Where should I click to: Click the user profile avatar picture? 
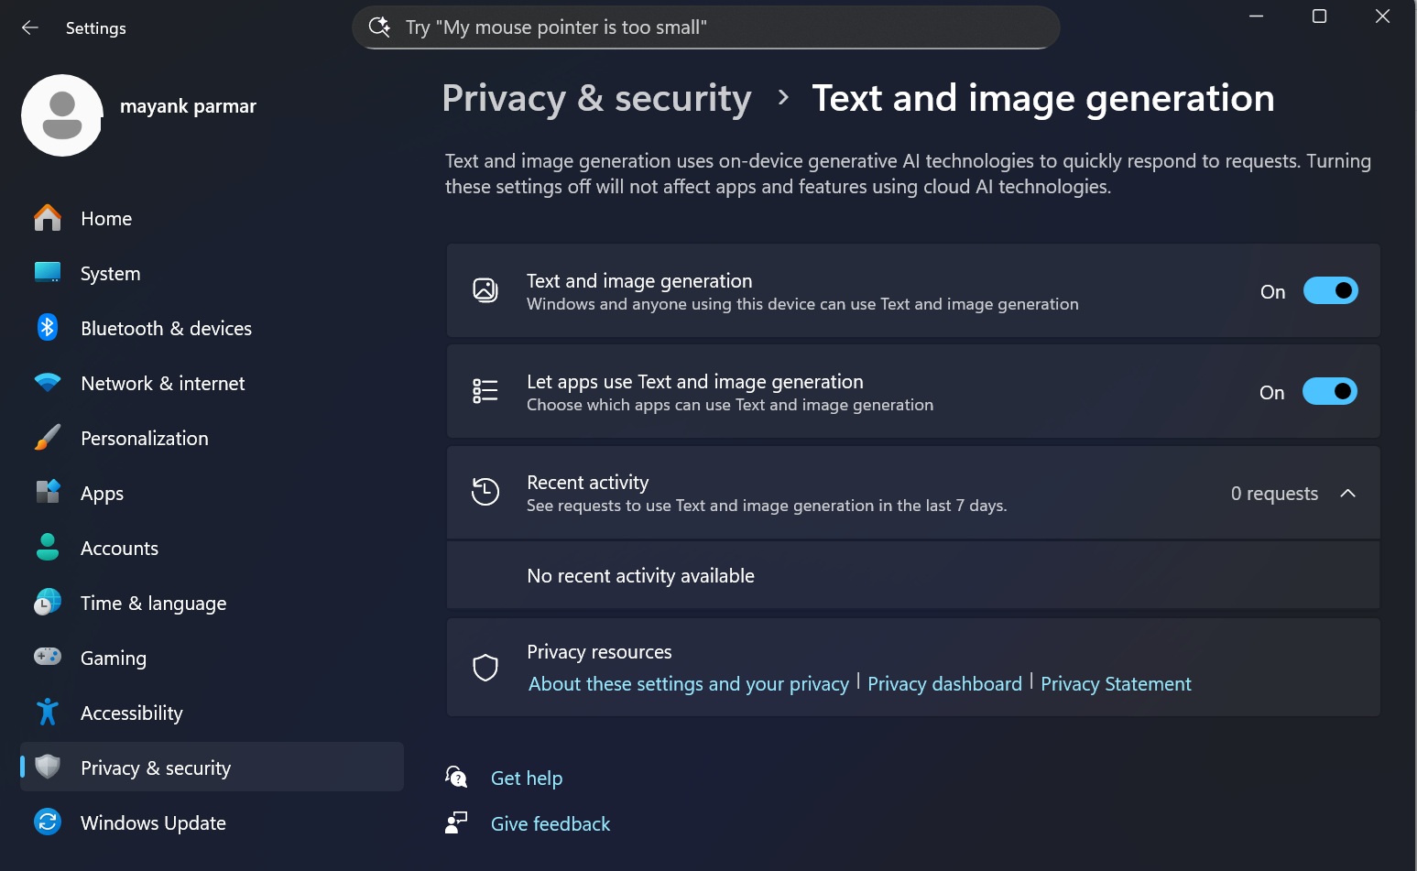[x=62, y=115]
